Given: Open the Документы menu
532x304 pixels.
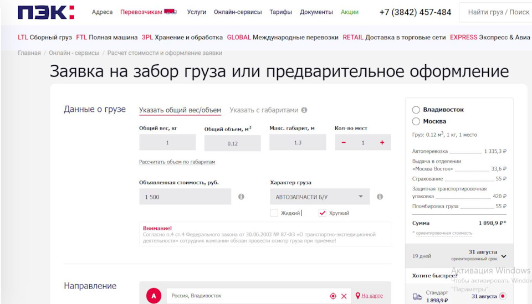Looking at the screenshot, I should pyautogui.click(x=316, y=12).
